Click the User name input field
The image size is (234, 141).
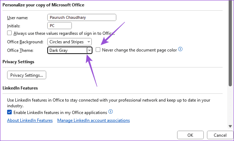[82, 17]
